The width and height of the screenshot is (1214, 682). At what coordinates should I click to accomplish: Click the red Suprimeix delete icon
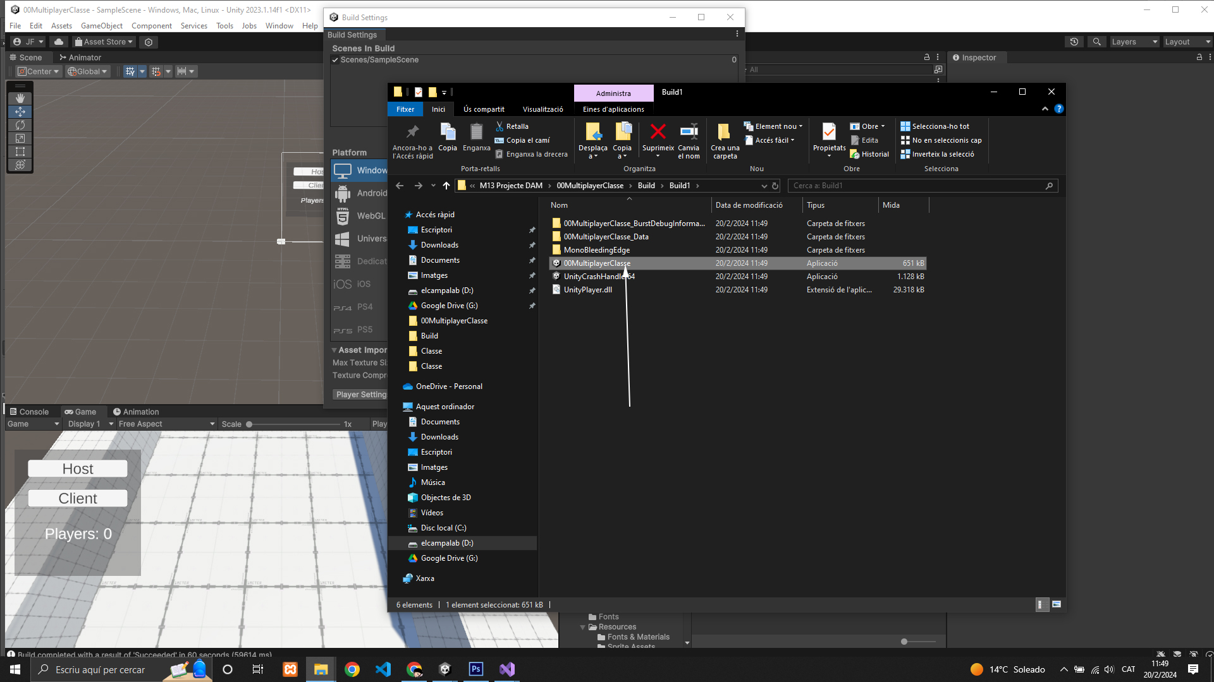pos(658,131)
